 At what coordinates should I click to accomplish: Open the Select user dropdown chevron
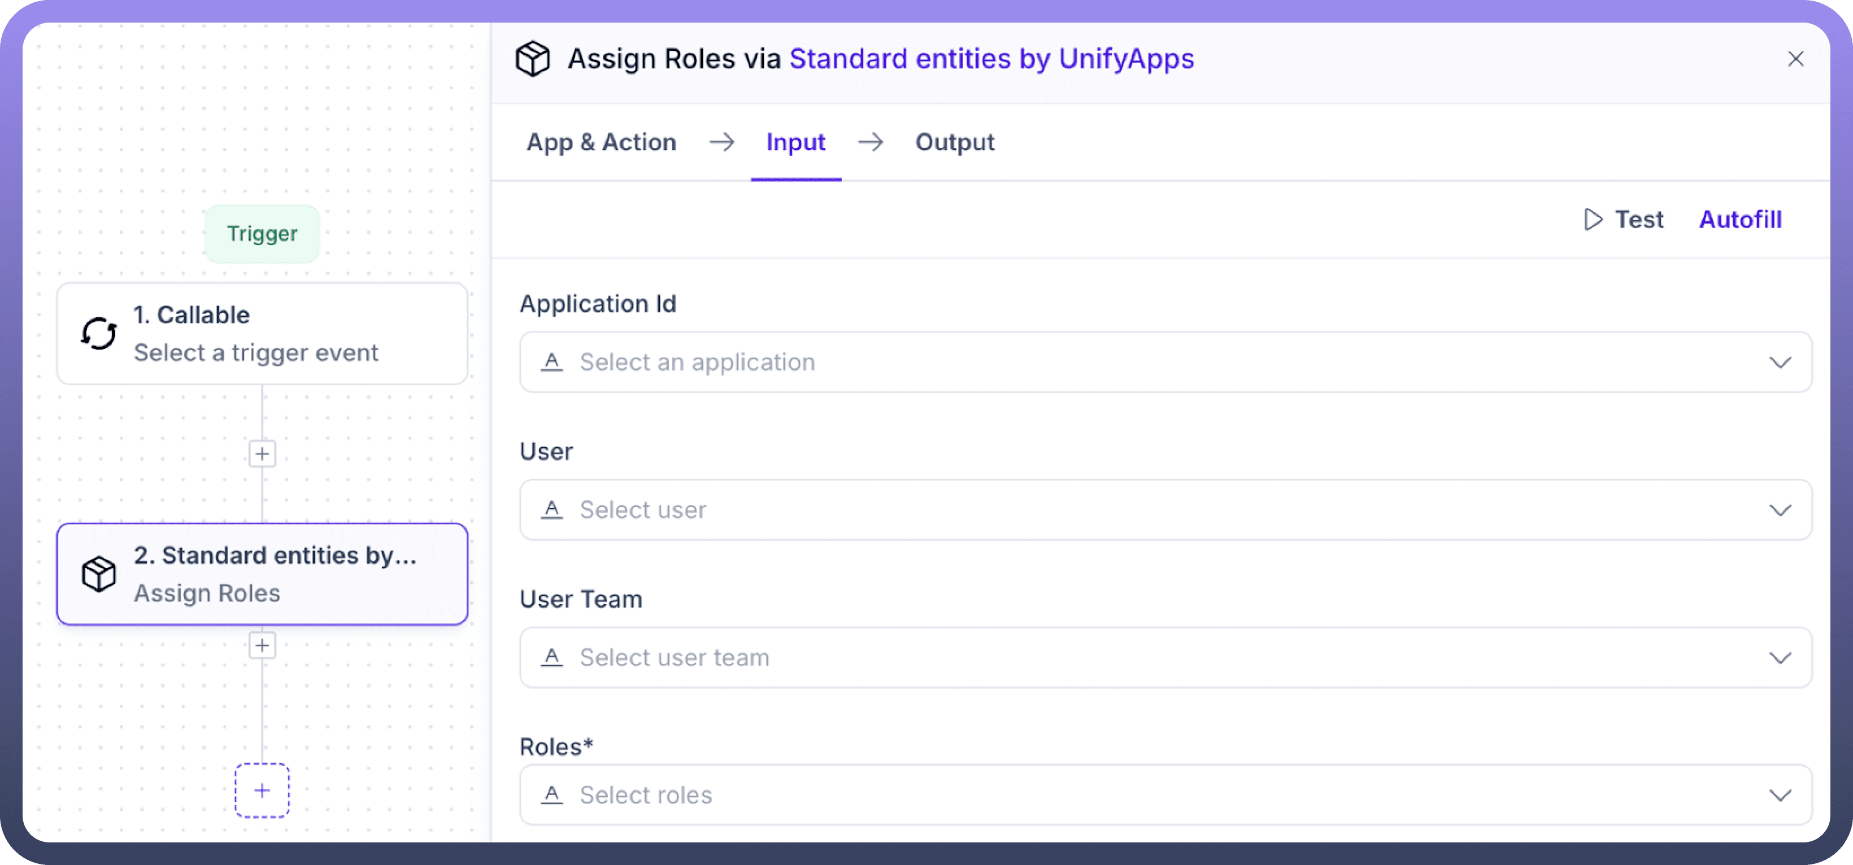click(1780, 510)
